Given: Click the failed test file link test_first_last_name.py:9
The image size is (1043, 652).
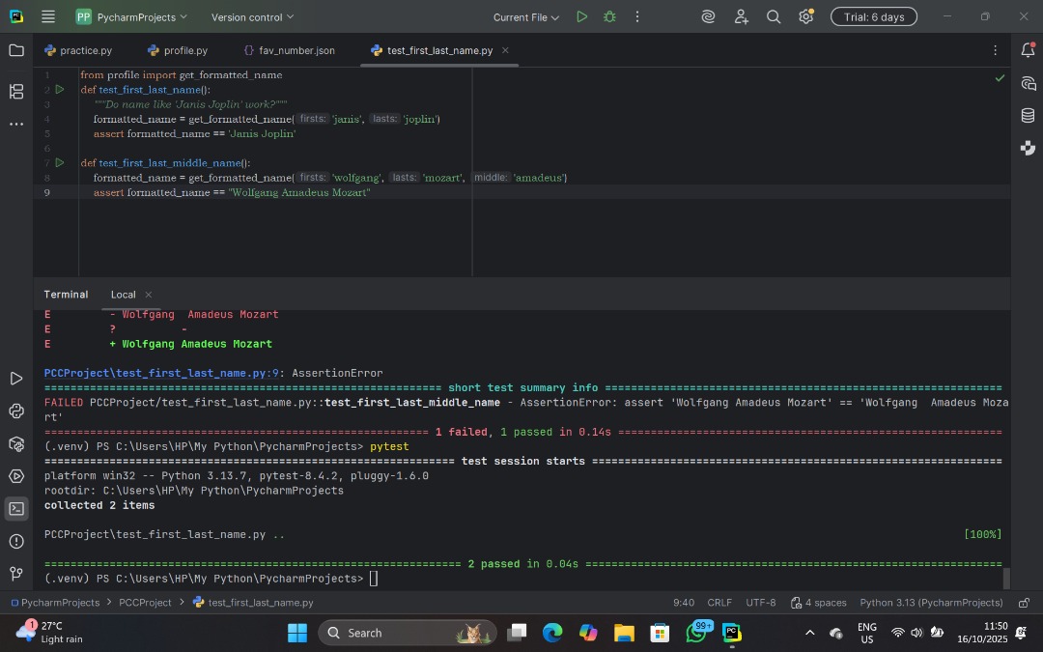Looking at the screenshot, I should point(161,373).
